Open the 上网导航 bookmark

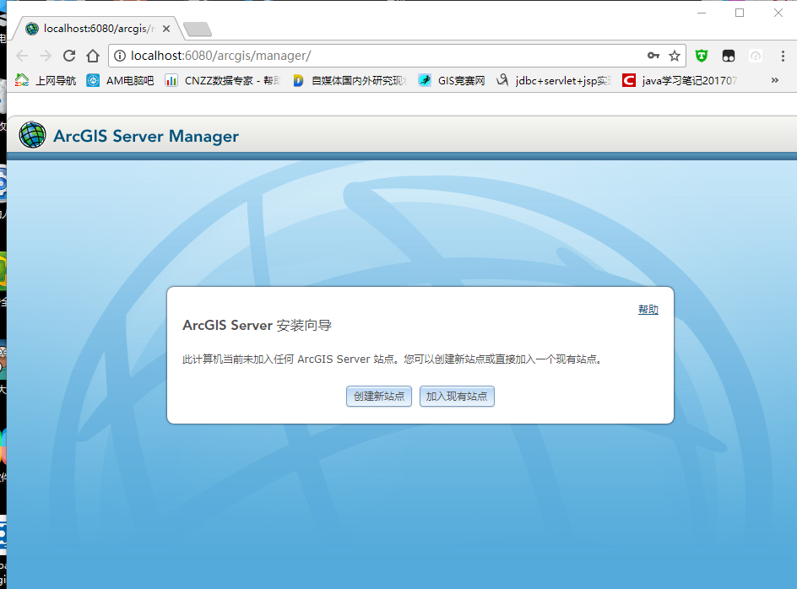click(x=46, y=80)
